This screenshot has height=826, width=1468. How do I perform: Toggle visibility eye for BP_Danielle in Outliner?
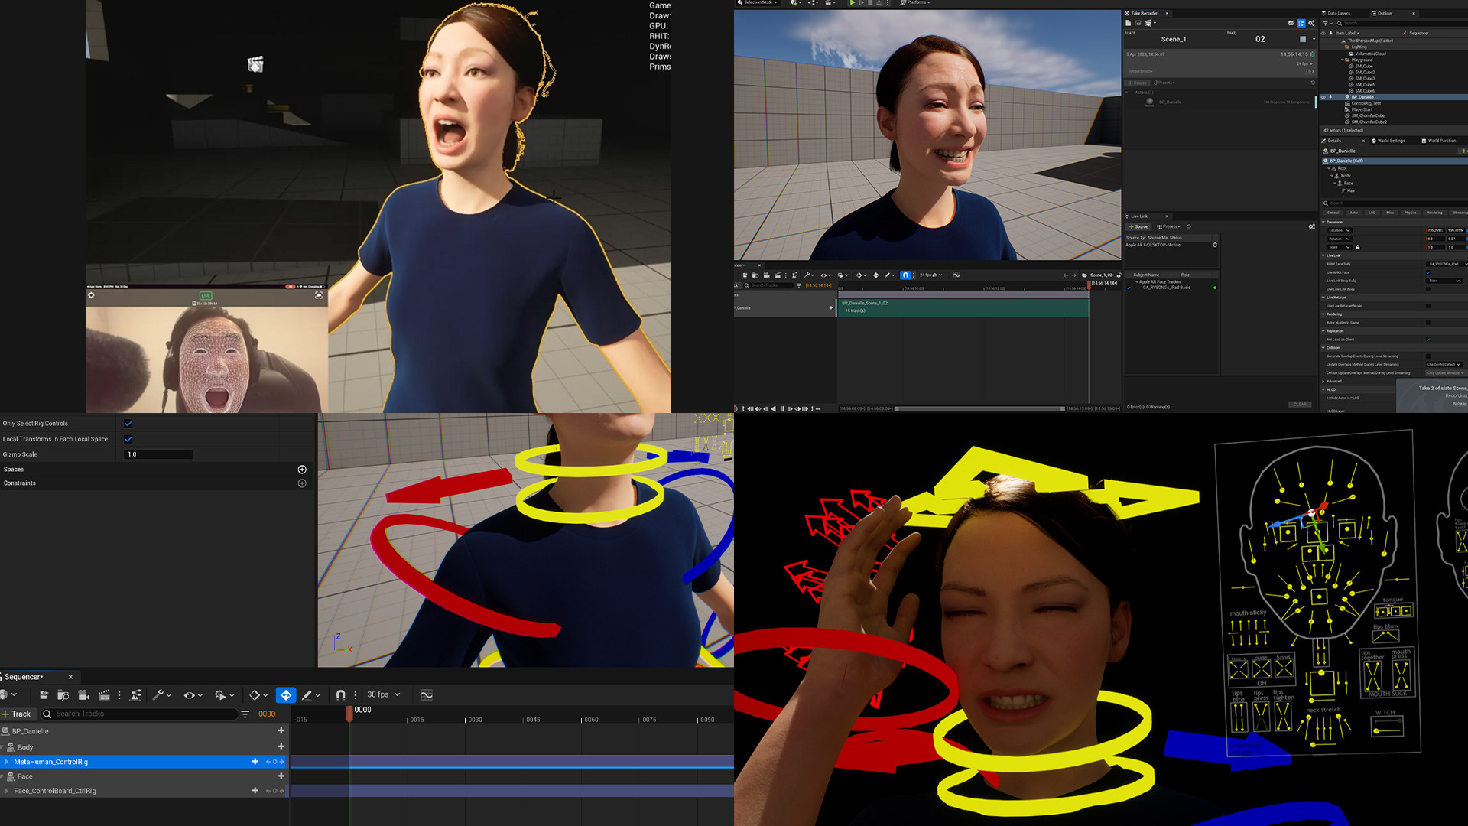tap(1323, 97)
